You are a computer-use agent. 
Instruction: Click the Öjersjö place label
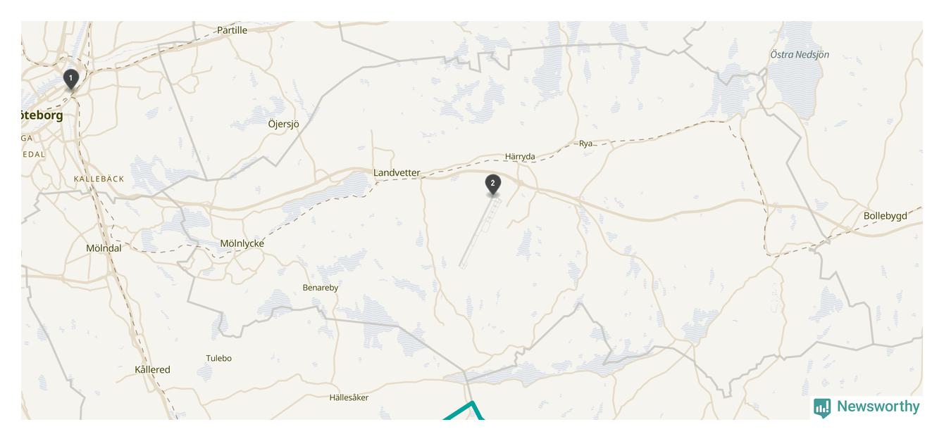pos(284,124)
